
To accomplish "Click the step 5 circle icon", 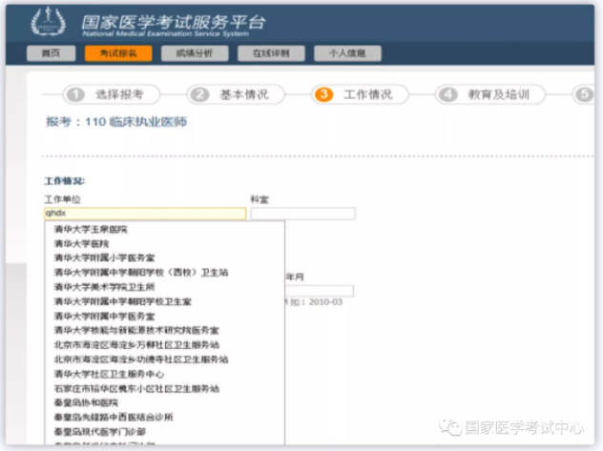I will (x=583, y=94).
